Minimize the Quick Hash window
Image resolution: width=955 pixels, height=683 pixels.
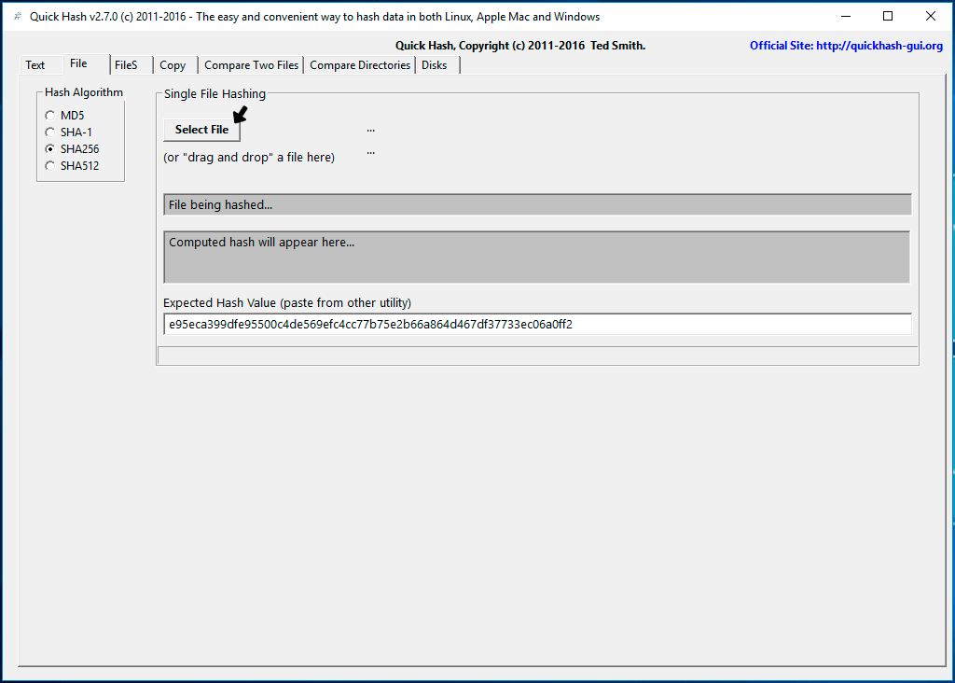tap(845, 17)
